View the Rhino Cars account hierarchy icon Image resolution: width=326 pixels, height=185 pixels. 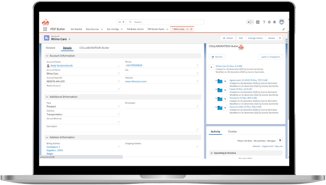[x=70, y=39]
